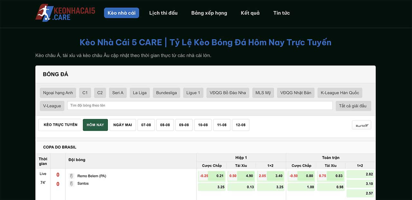412x200 pixels.
Task: Click the team name search field
Action: 200,106
